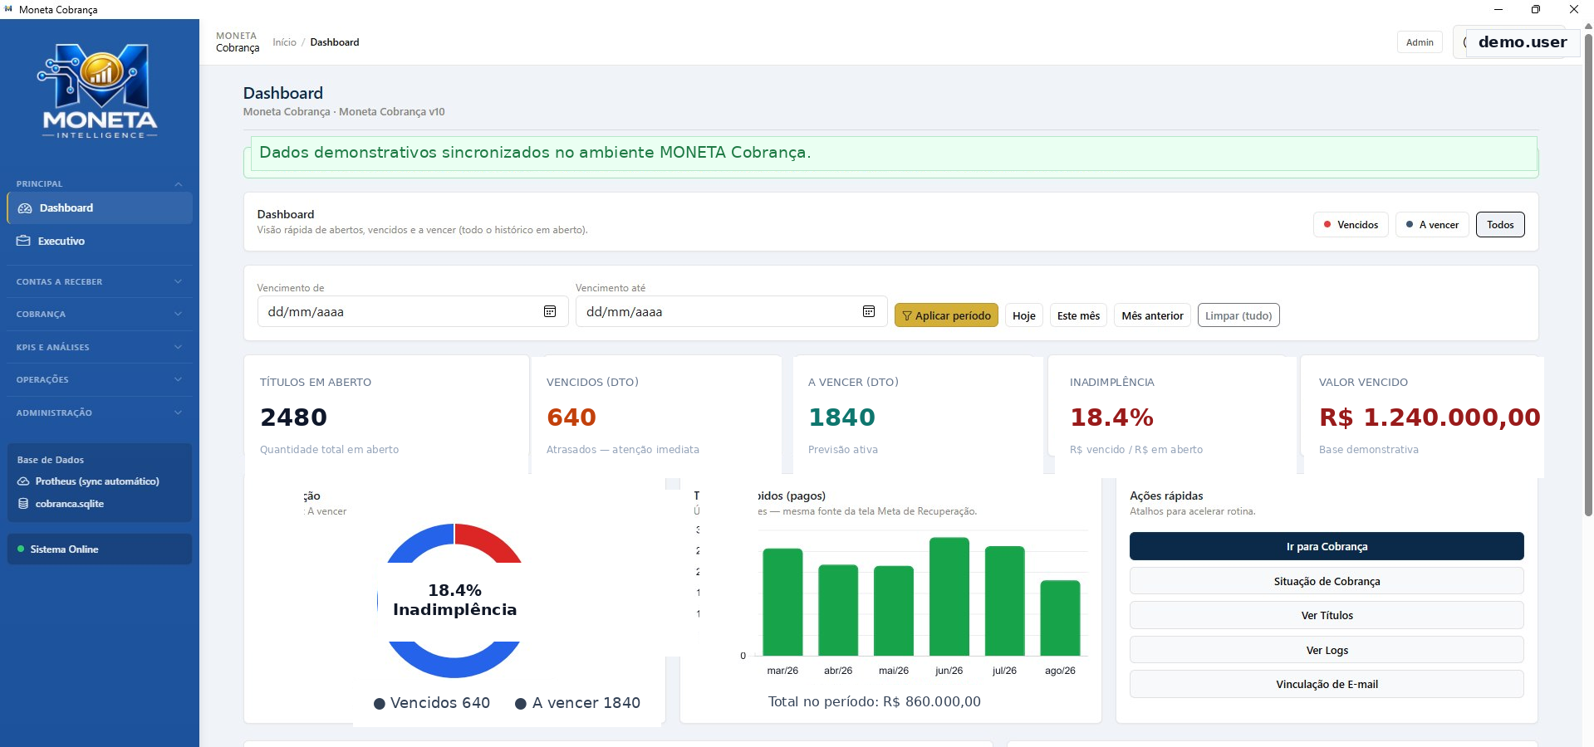Expand the ADMINISTRAÇÃO sidebar section
1594x747 pixels.
100,413
